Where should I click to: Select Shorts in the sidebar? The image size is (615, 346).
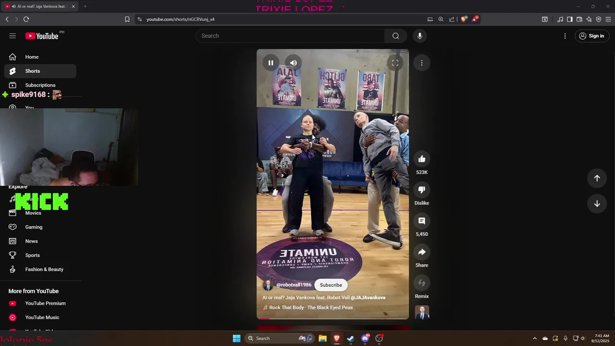click(x=40, y=71)
